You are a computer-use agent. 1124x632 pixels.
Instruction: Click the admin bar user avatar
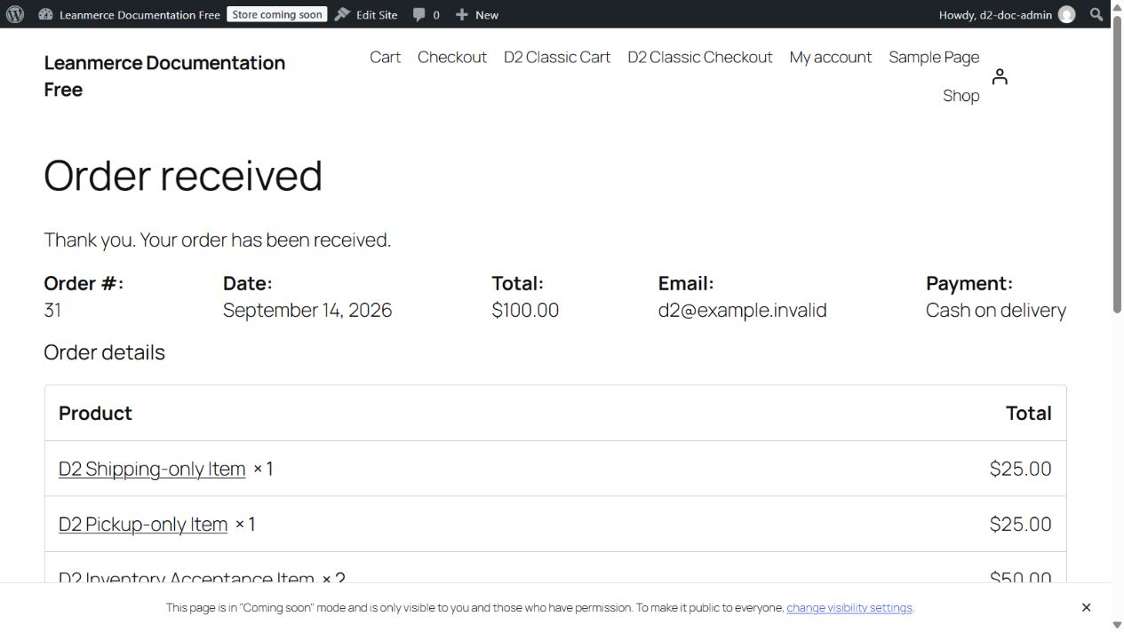tap(1067, 14)
